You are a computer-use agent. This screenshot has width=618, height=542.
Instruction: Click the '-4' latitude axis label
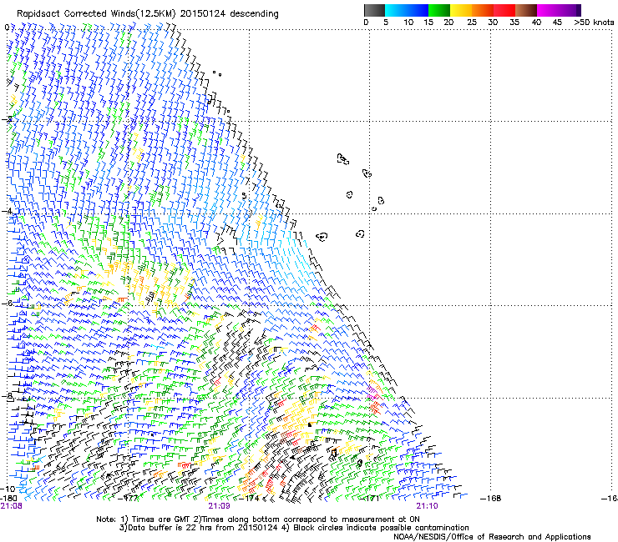pyautogui.click(x=7, y=211)
